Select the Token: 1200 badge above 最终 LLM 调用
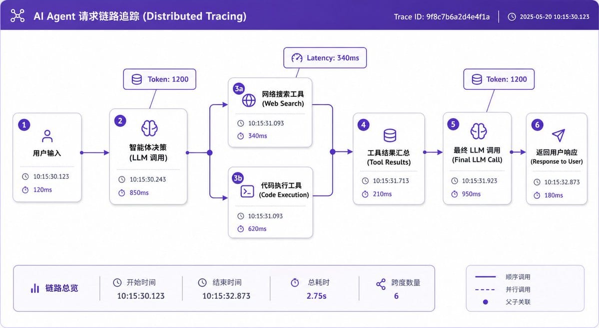The image size is (599, 328). pos(499,79)
